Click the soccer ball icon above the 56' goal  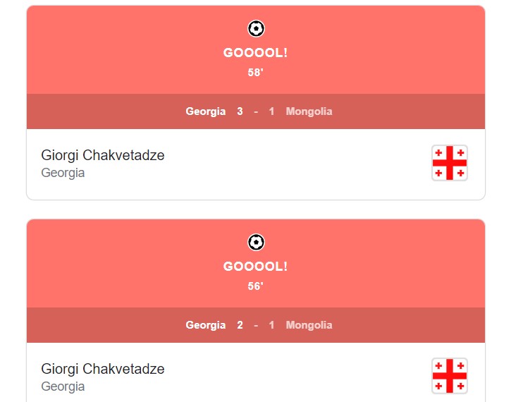[256, 243]
